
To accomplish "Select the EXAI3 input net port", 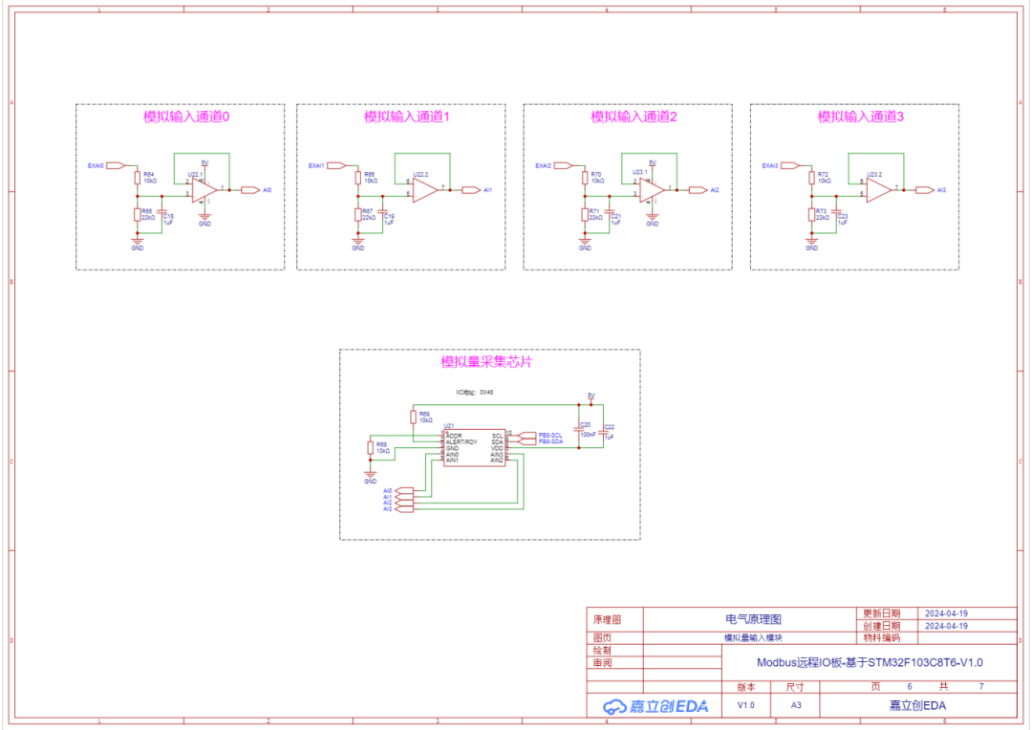I will point(790,166).
